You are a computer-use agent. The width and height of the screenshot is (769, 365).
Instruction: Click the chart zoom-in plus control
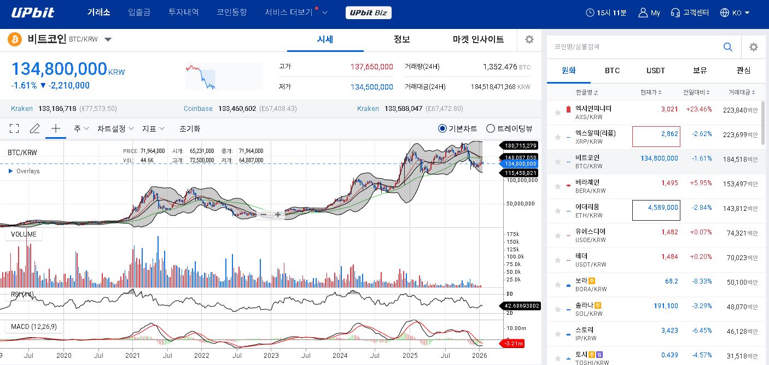pos(278,215)
